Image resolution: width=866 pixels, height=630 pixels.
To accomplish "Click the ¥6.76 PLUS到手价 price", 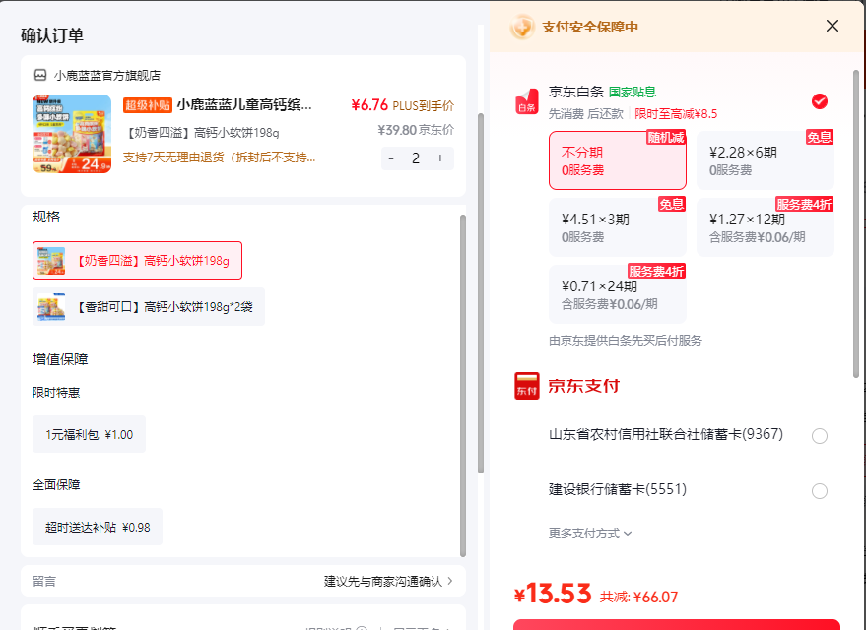I will point(403,104).
